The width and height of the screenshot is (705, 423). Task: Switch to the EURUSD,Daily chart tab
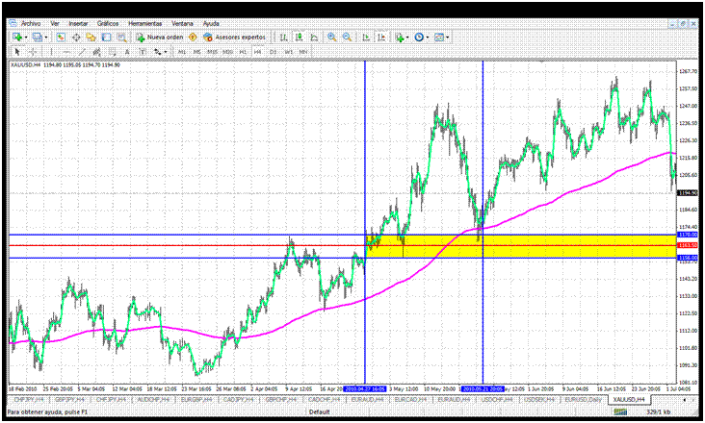584,399
